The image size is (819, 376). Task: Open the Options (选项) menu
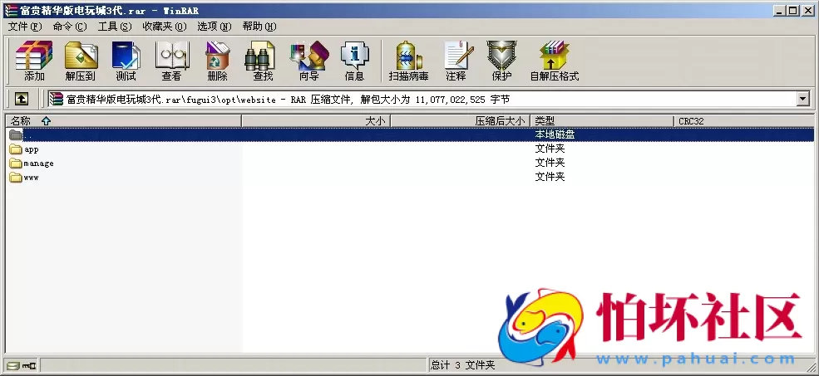click(215, 26)
